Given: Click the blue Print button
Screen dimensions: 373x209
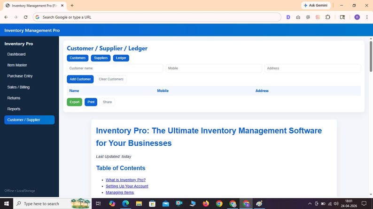Looking at the screenshot, I should coord(91,102).
